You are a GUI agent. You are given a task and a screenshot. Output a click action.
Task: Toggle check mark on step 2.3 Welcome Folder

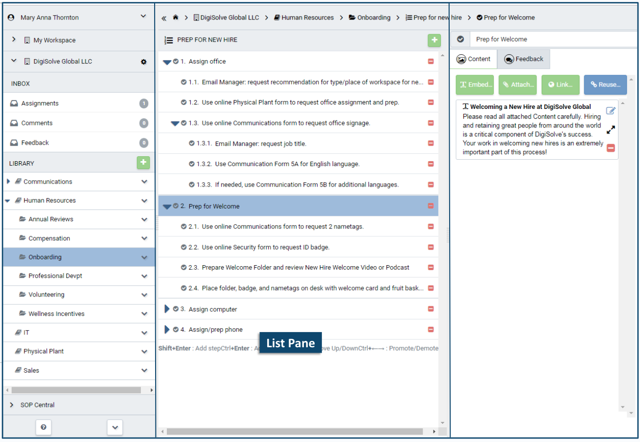(x=184, y=268)
